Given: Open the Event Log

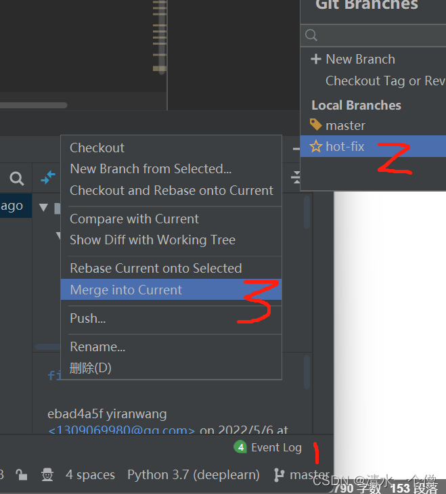Looking at the screenshot, I should click(276, 447).
